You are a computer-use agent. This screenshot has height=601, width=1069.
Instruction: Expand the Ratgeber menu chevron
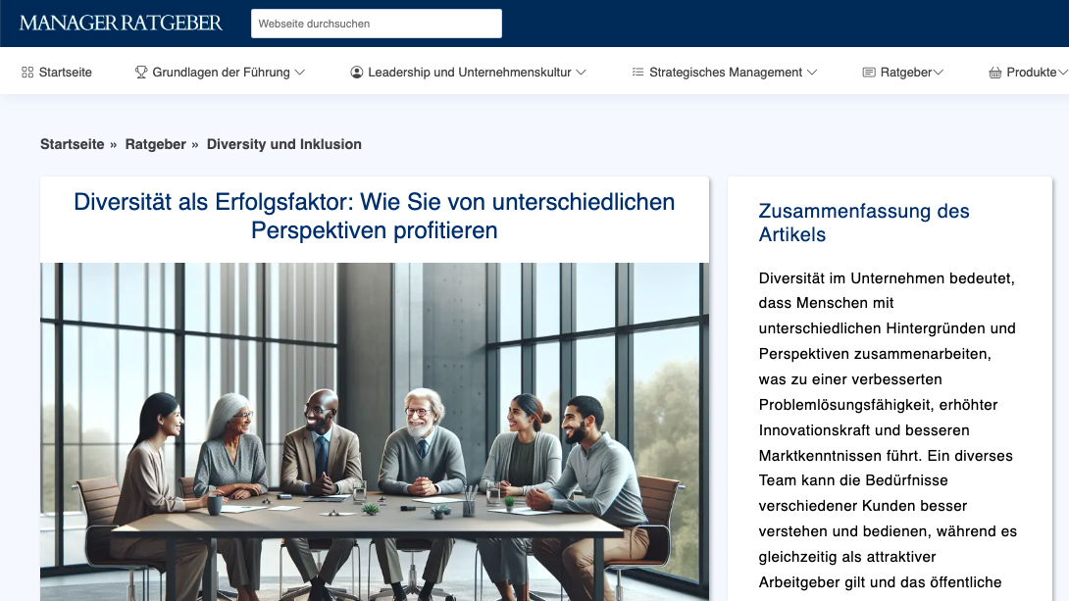click(x=939, y=73)
